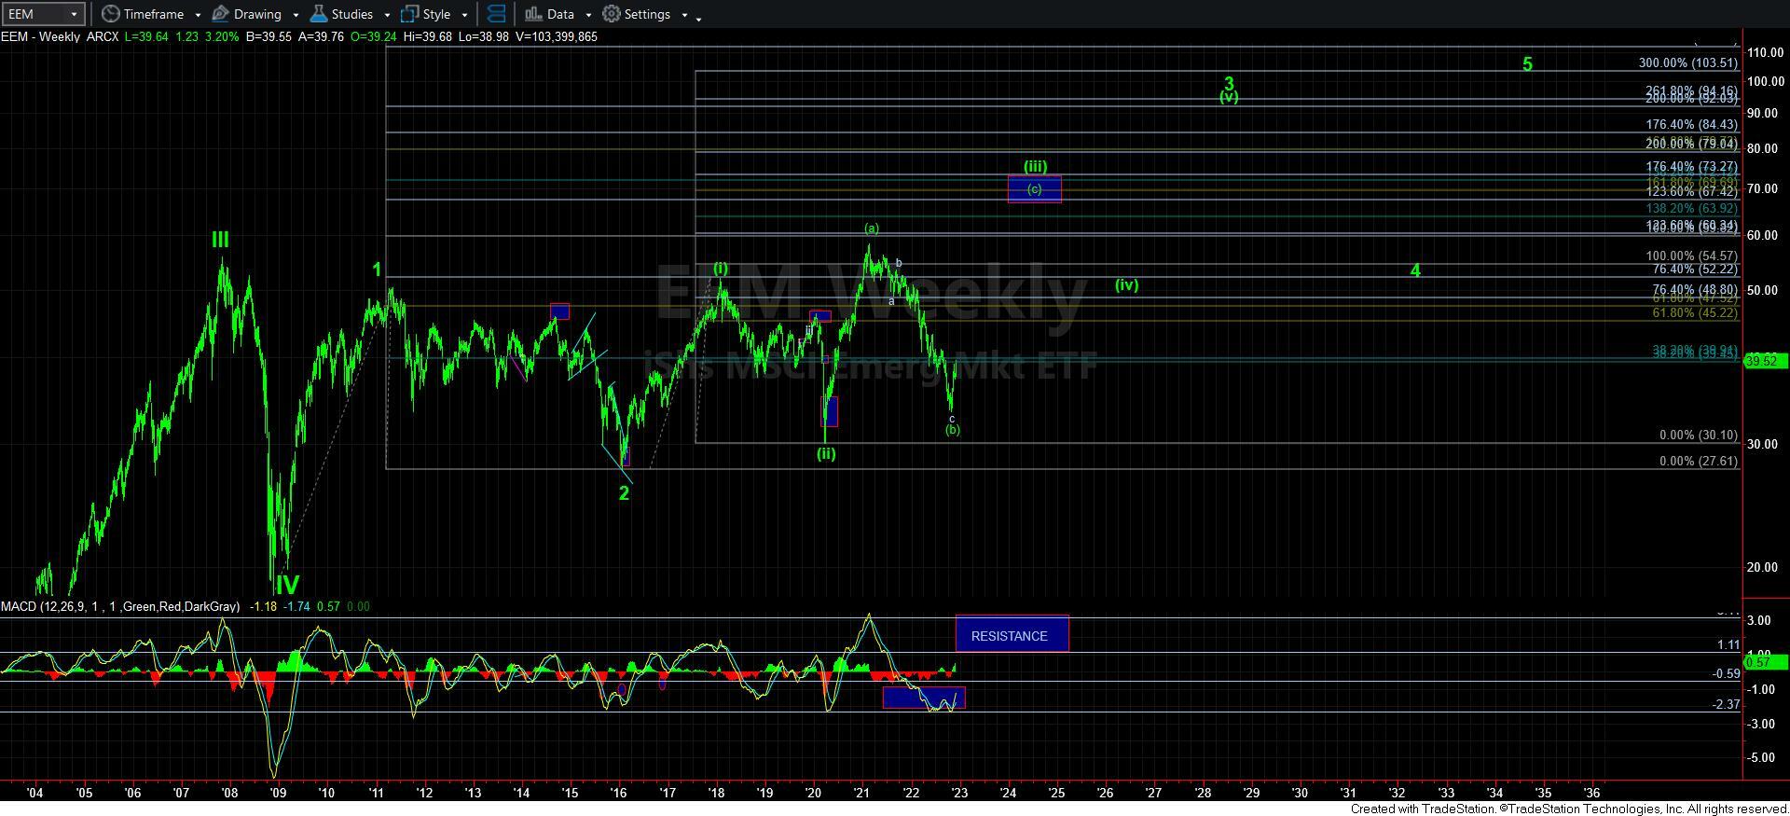The image size is (1790, 816).
Task: Select the blue box over MACD lows
Action: (x=924, y=698)
